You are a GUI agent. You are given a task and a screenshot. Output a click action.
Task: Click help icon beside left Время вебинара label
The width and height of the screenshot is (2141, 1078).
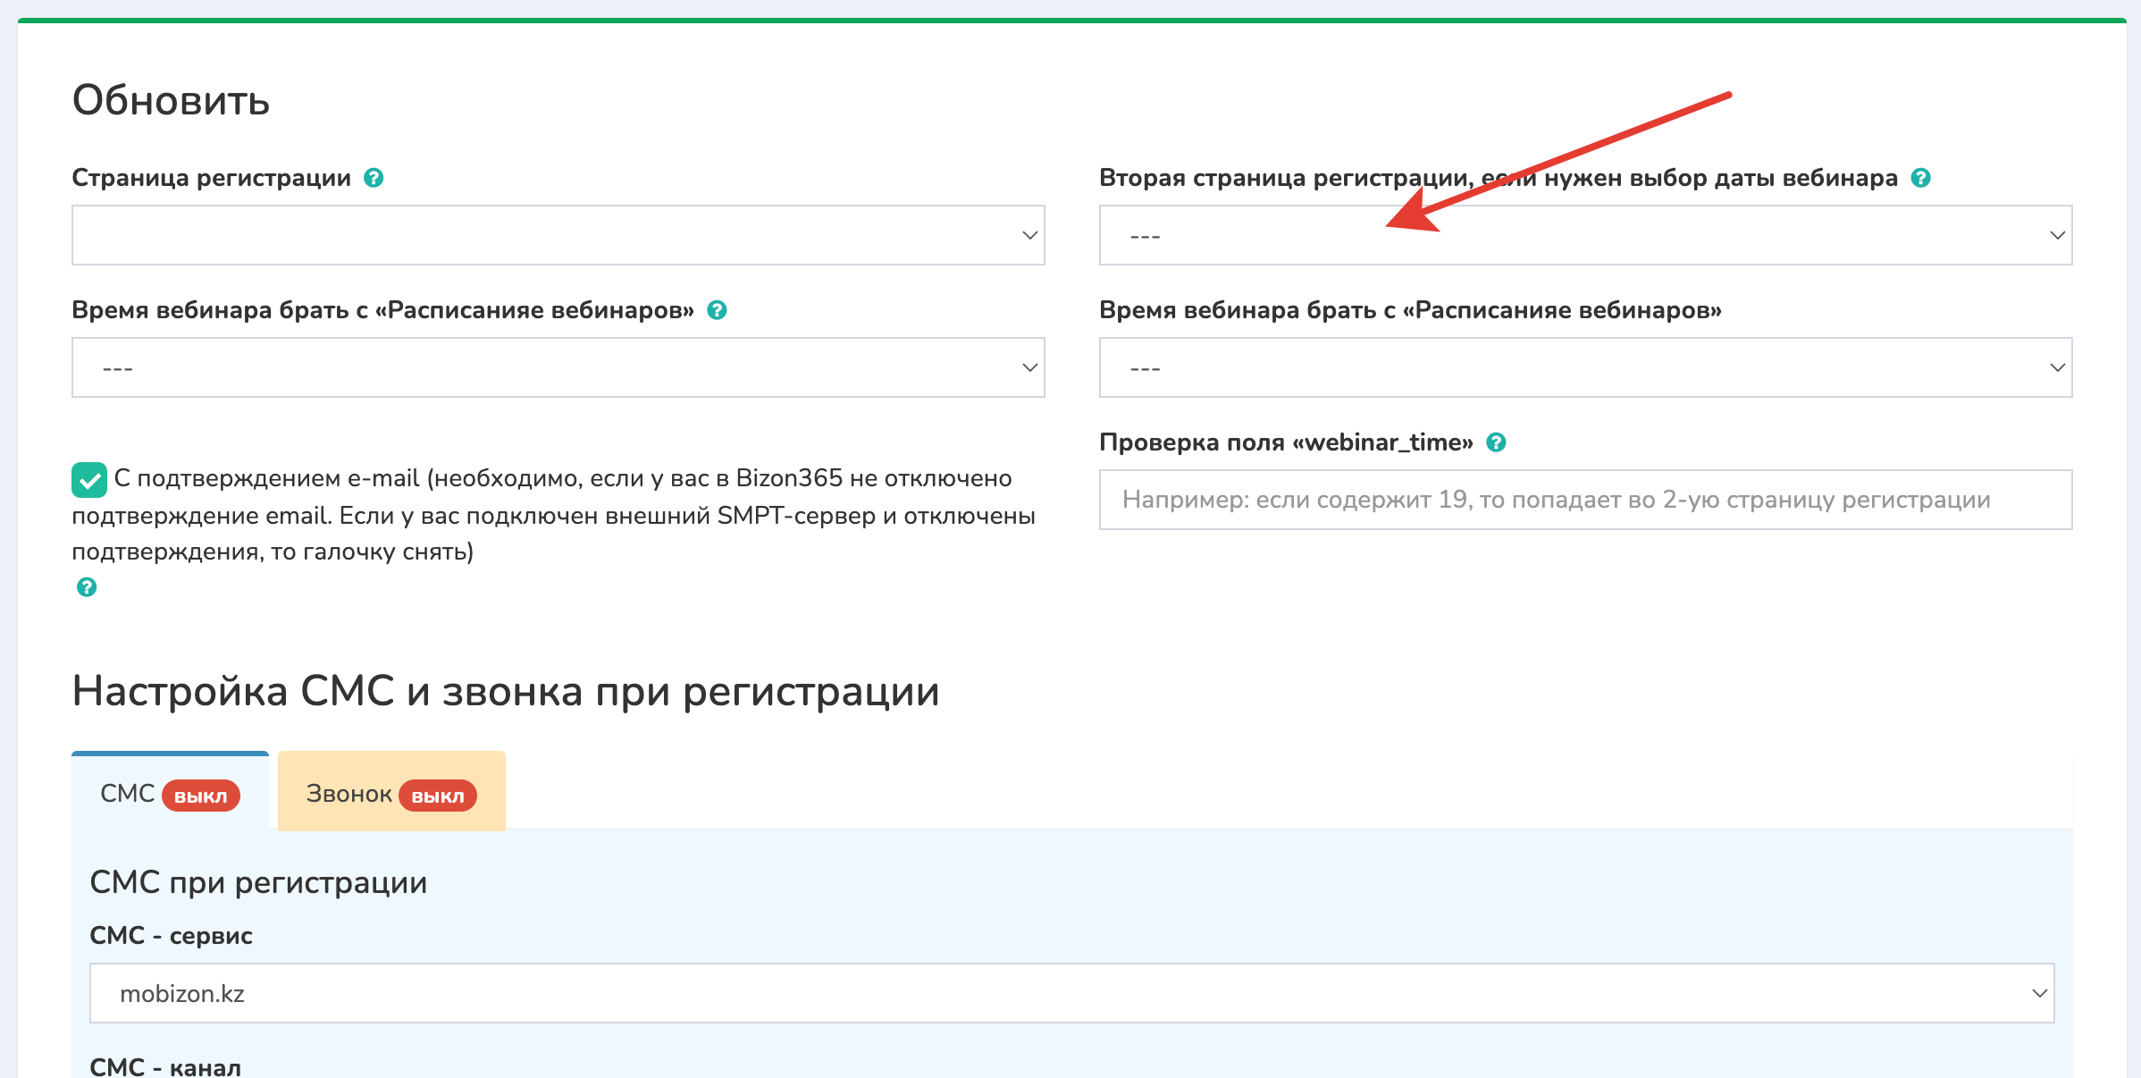pyautogui.click(x=717, y=310)
